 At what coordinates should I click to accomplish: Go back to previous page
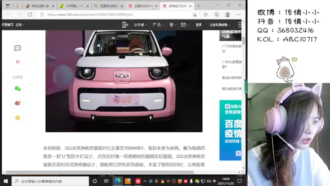(x=9, y=14)
